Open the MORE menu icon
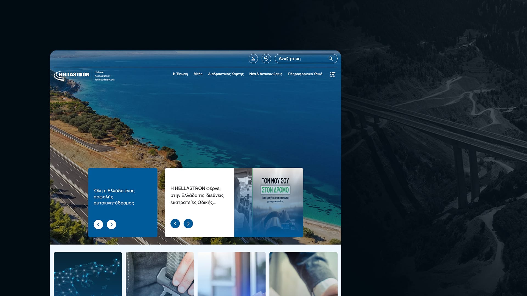Image resolution: width=527 pixels, height=296 pixels. pos(333,75)
